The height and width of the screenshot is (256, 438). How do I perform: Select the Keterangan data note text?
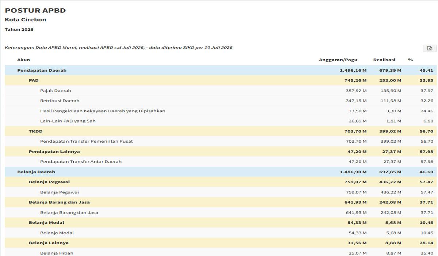pyautogui.click(x=119, y=48)
